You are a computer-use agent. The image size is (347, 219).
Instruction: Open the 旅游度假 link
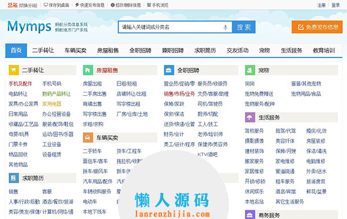(316, 181)
